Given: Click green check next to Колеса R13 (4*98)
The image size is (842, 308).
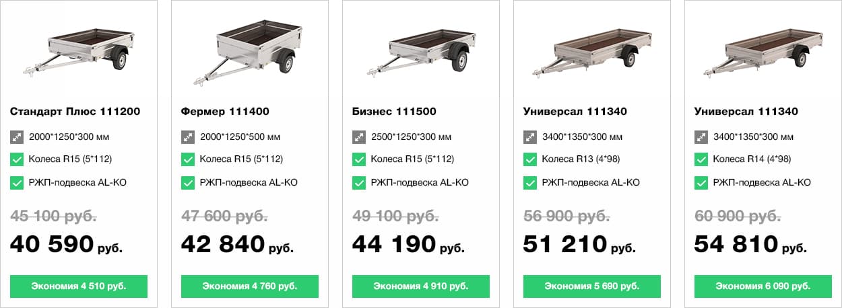Looking at the screenshot, I should pos(530,160).
